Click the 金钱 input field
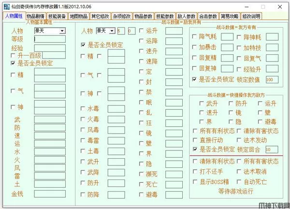 point(50,194)
